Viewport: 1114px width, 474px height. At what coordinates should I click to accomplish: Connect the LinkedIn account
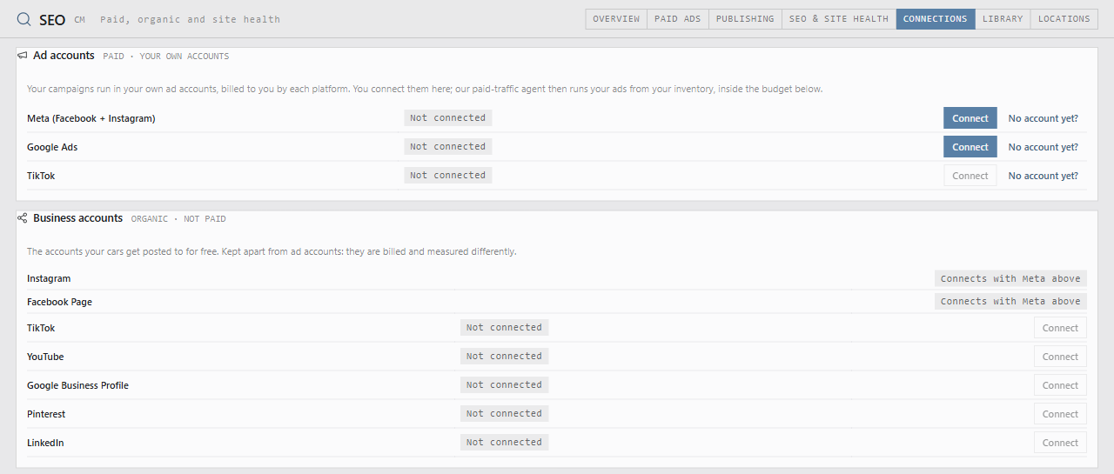coord(1060,443)
